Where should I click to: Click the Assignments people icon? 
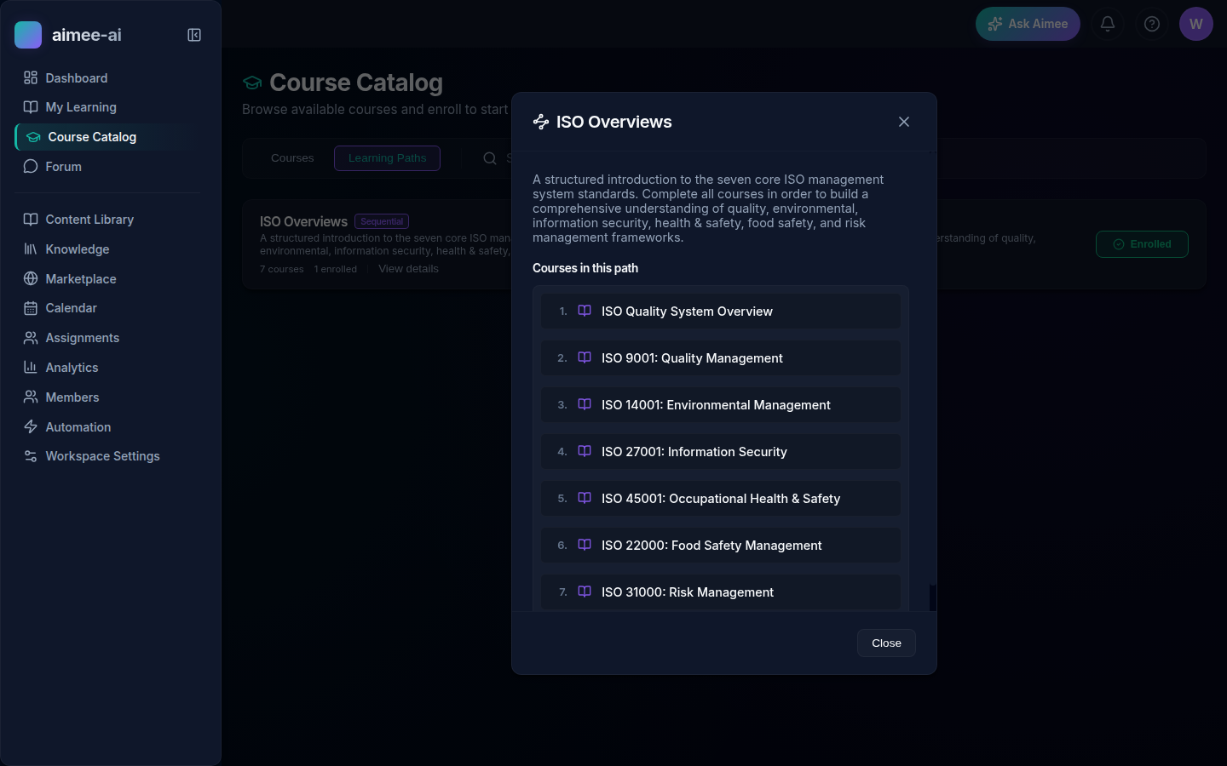coord(31,338)
